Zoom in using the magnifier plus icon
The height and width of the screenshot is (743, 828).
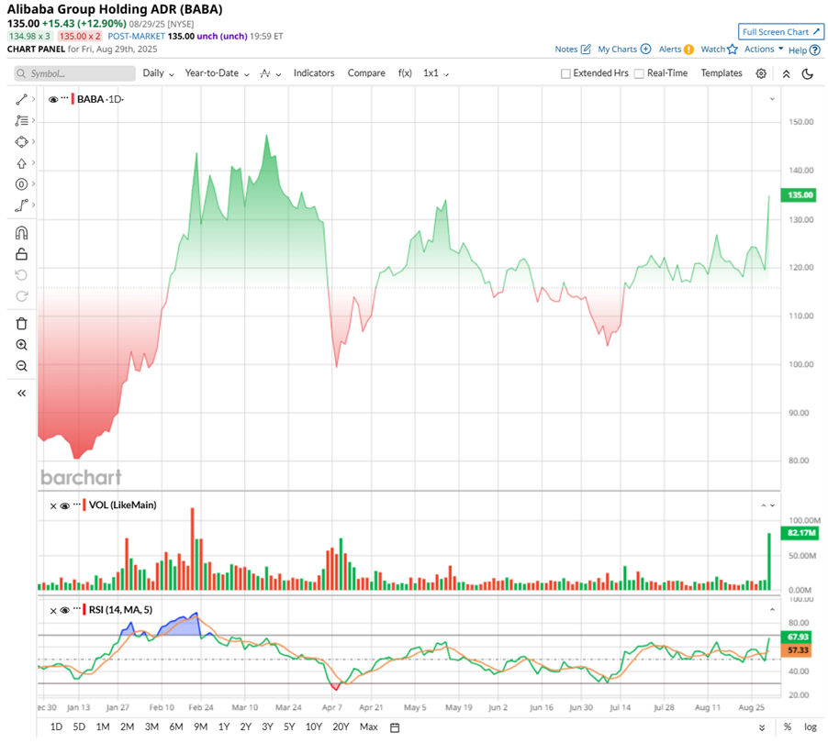21,345
